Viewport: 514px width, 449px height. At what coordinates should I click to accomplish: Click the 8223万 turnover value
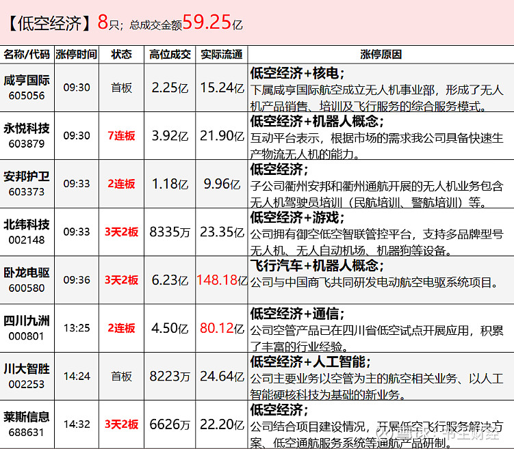170,377
